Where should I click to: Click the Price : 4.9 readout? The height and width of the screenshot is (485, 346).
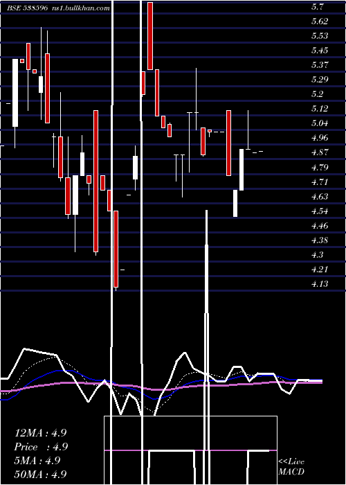pos(40,447)
